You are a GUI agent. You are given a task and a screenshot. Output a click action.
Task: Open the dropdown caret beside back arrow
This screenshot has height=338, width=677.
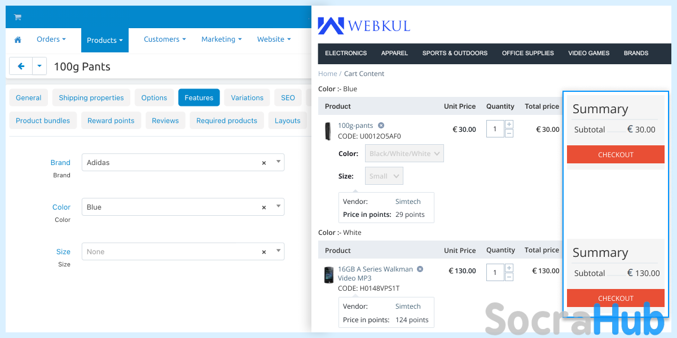point(39,66)
